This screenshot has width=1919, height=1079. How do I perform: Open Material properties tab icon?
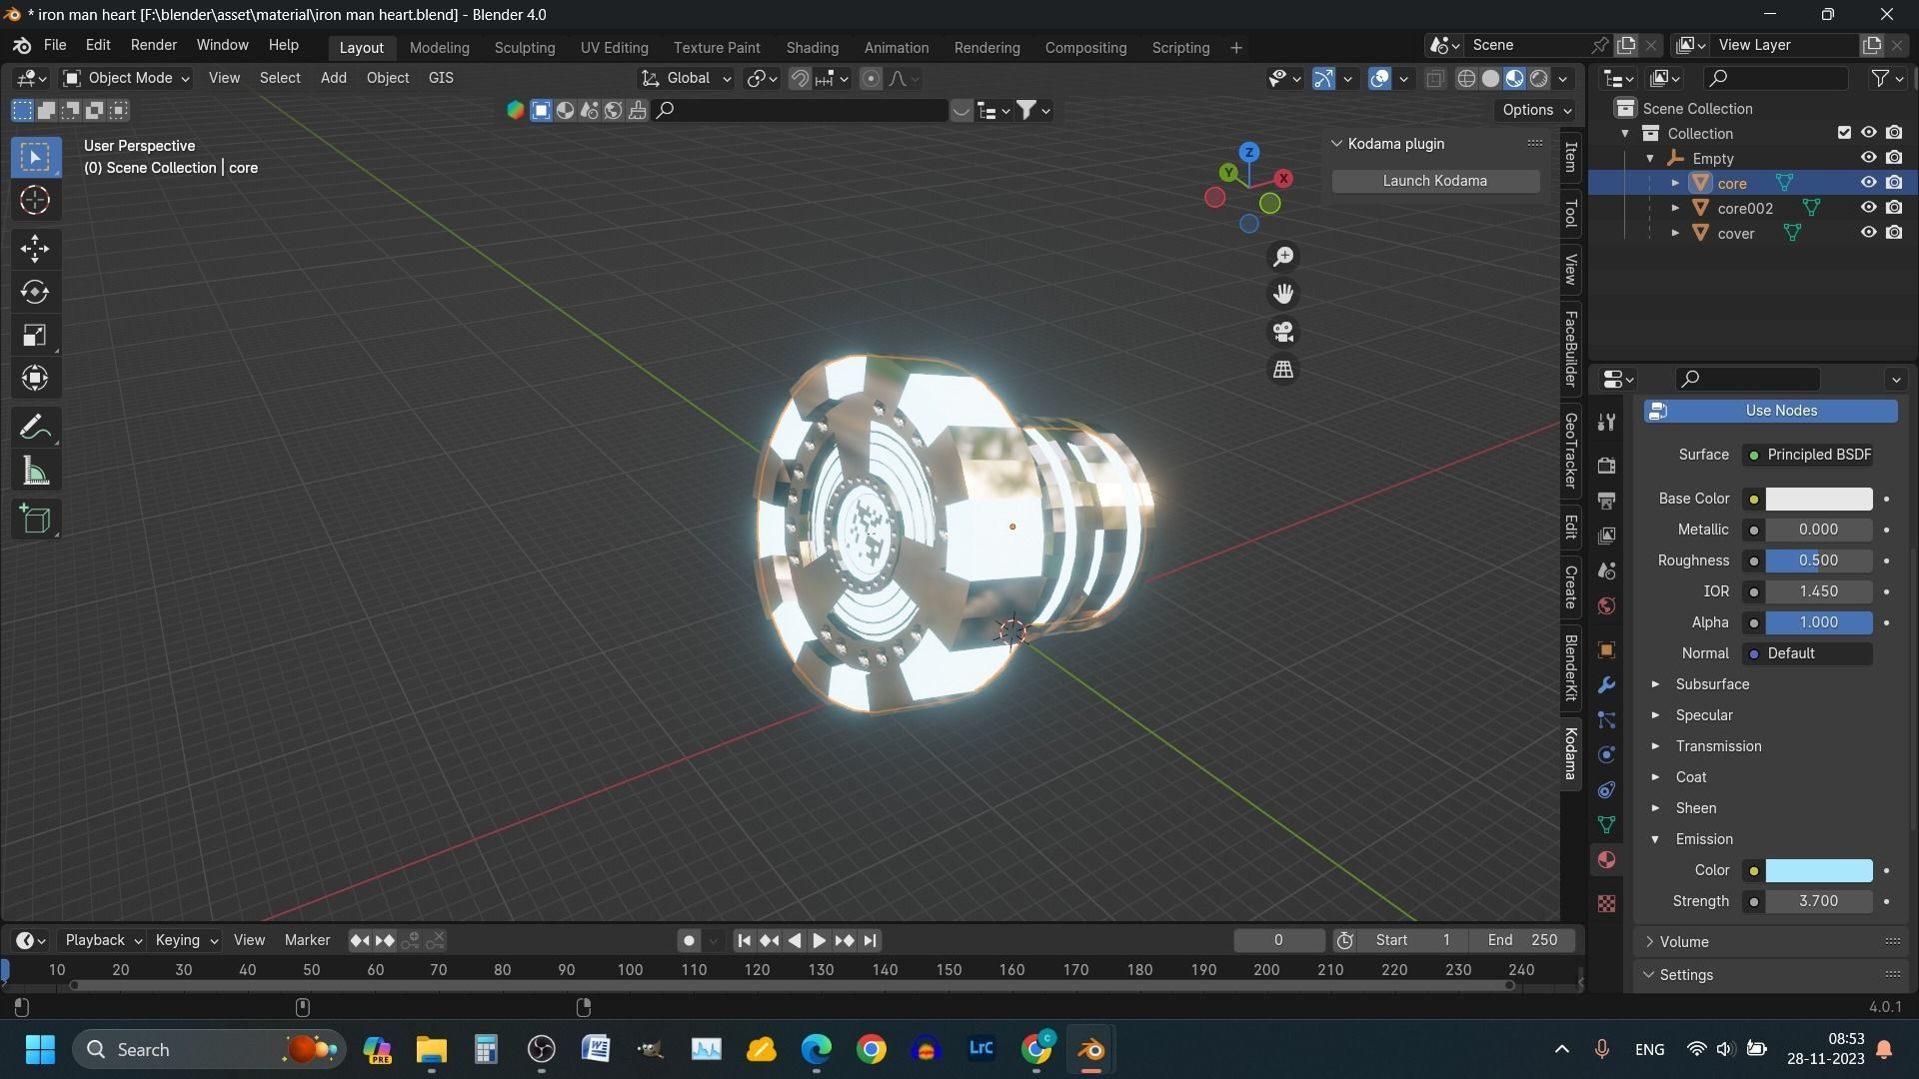[x=1606, y=860]
